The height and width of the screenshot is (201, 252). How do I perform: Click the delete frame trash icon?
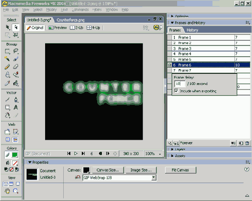coord(247,143)
